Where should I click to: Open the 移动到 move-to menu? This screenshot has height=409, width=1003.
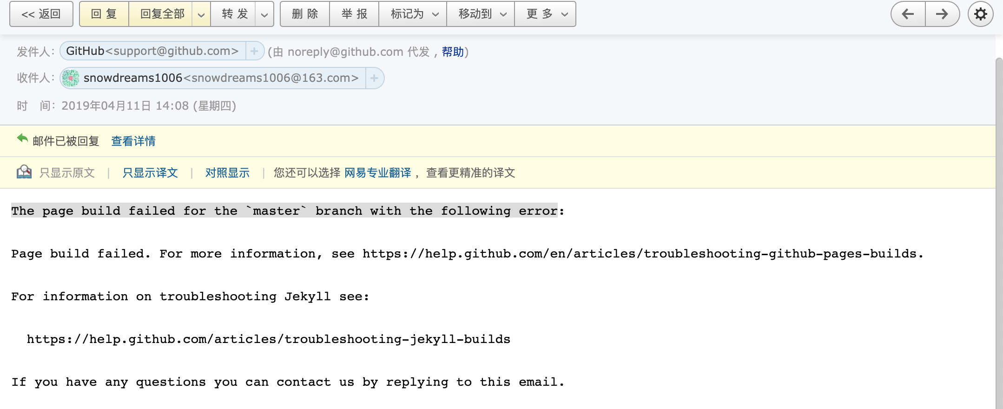tap(480, 14)
